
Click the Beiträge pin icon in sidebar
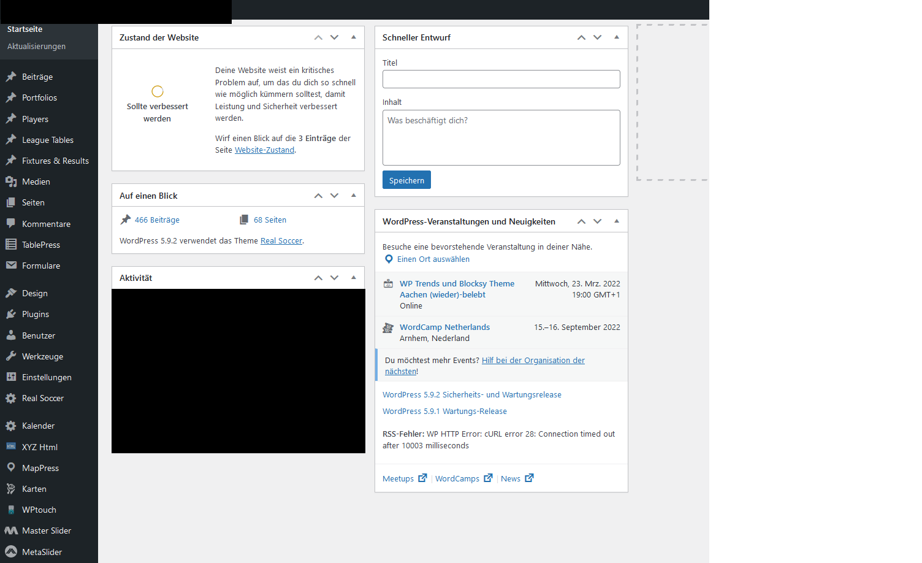point(11,77)
